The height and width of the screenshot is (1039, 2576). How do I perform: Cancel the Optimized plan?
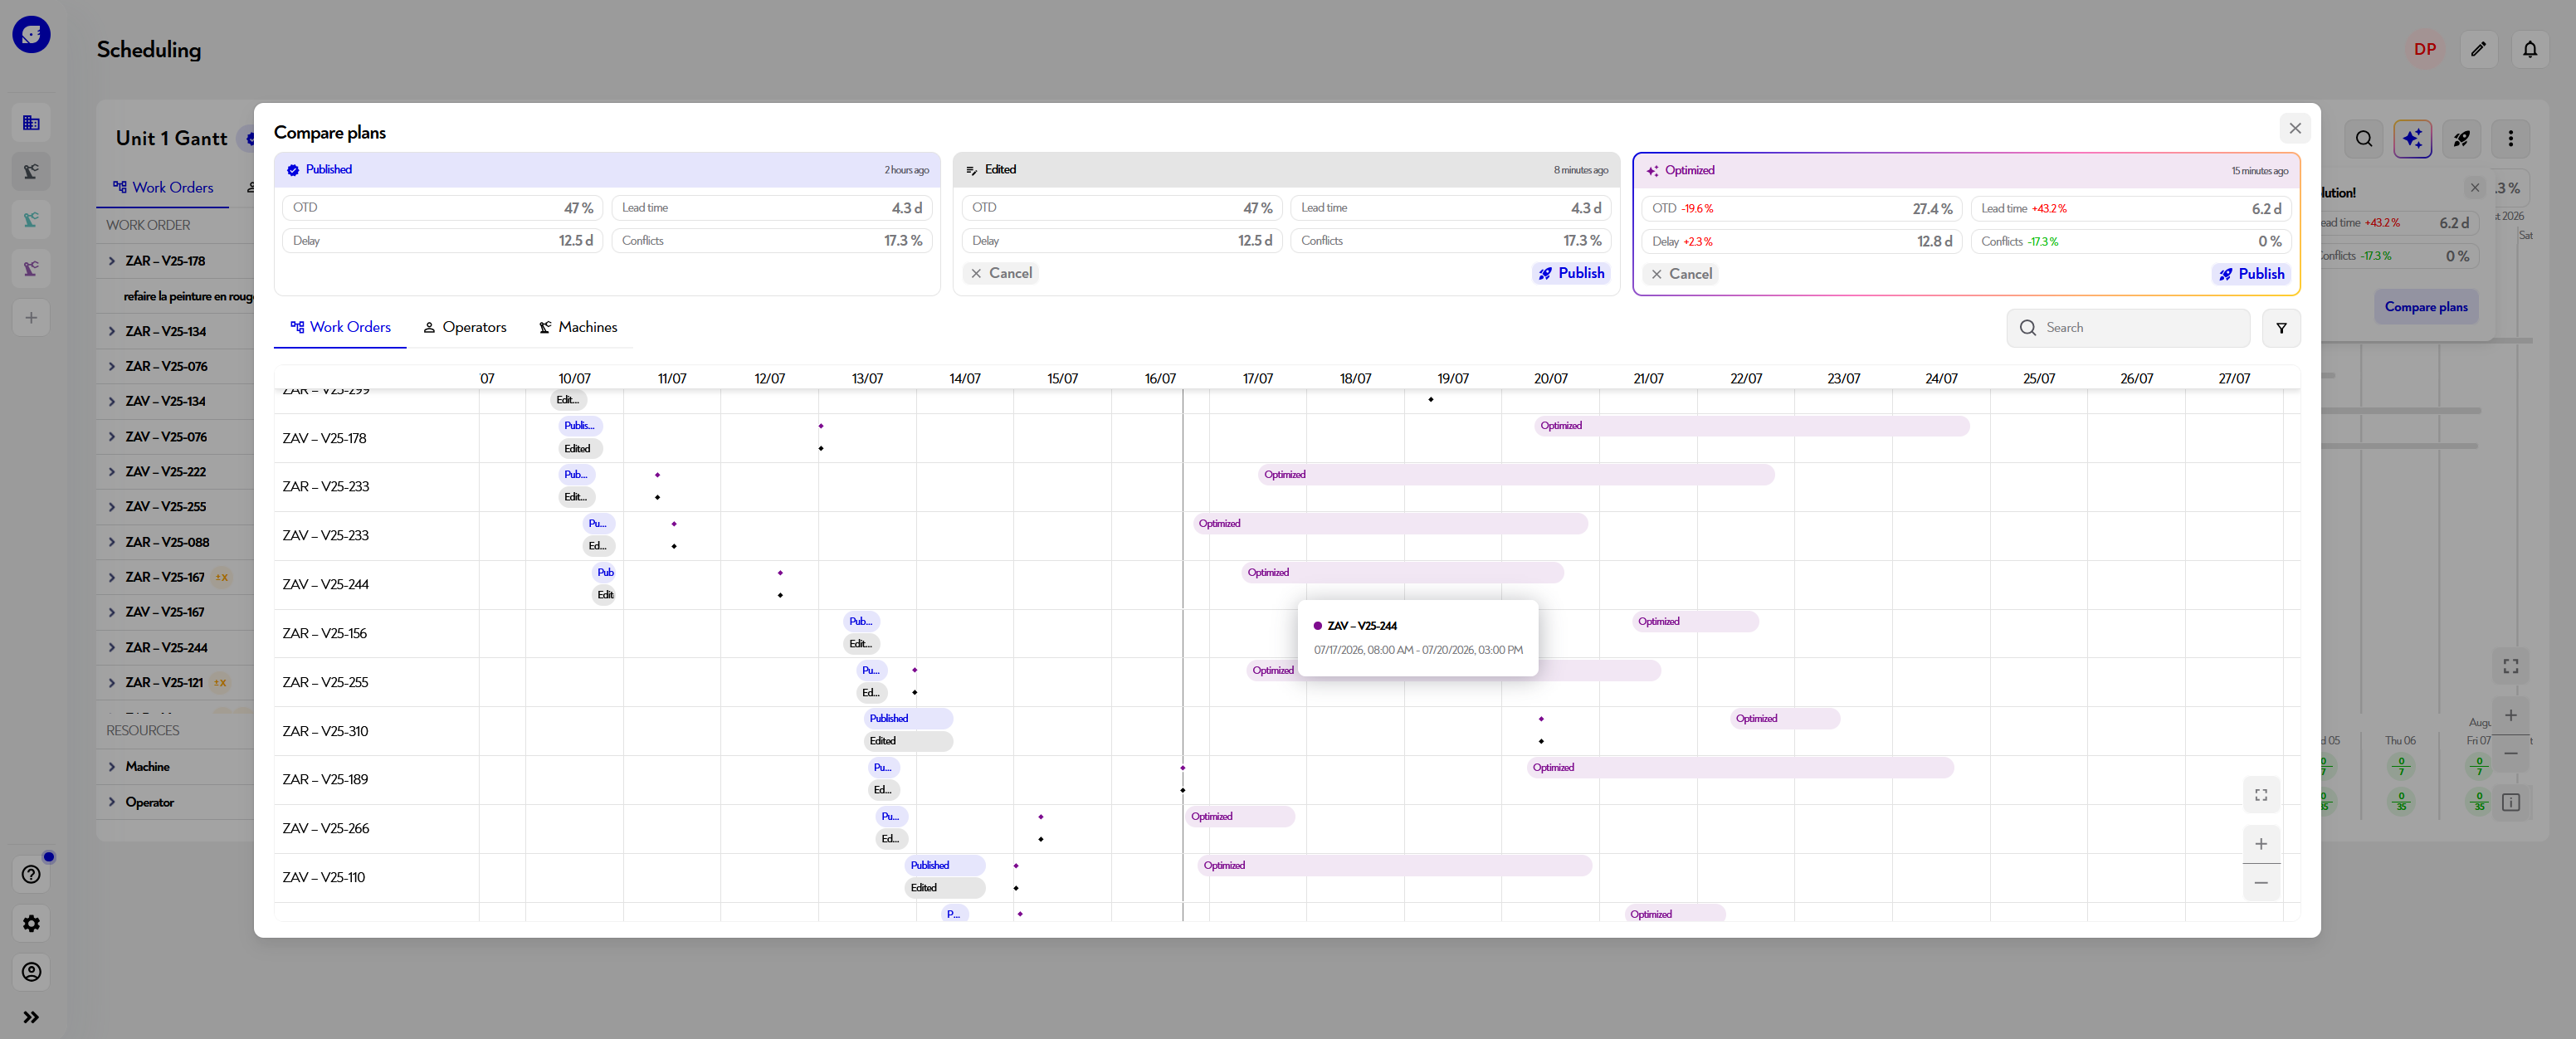[x=1681, y=274]
